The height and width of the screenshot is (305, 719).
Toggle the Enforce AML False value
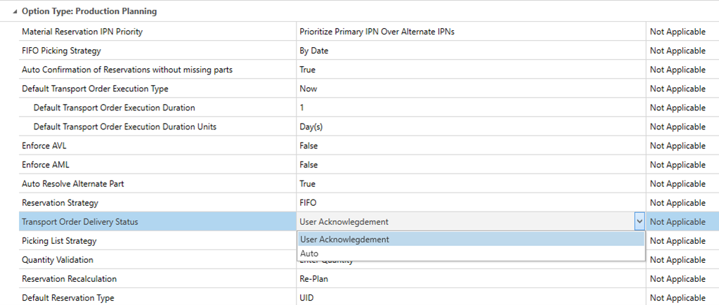309,164
